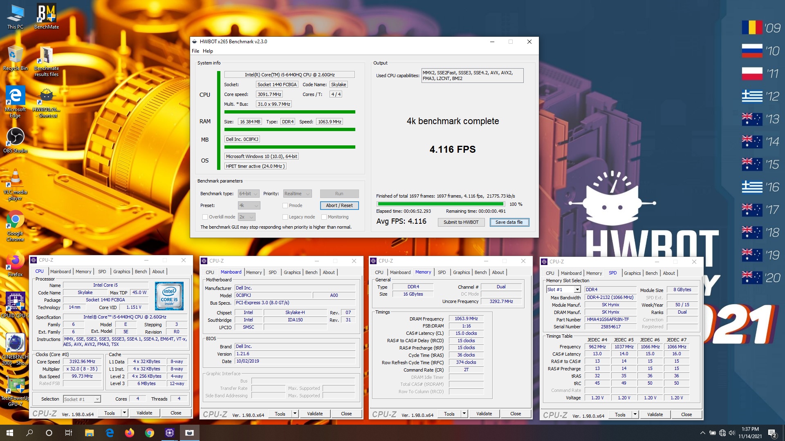Viewport: 785px width, 441px height.
Task: Open the notification center icon
Action: 772,433
